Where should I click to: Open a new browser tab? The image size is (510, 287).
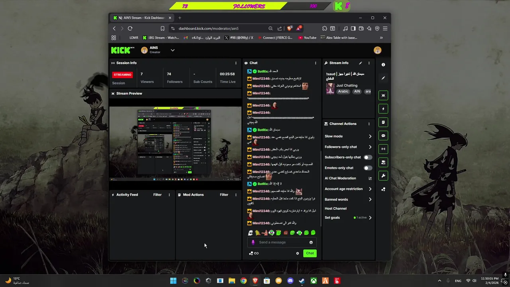tap(180, 18)
